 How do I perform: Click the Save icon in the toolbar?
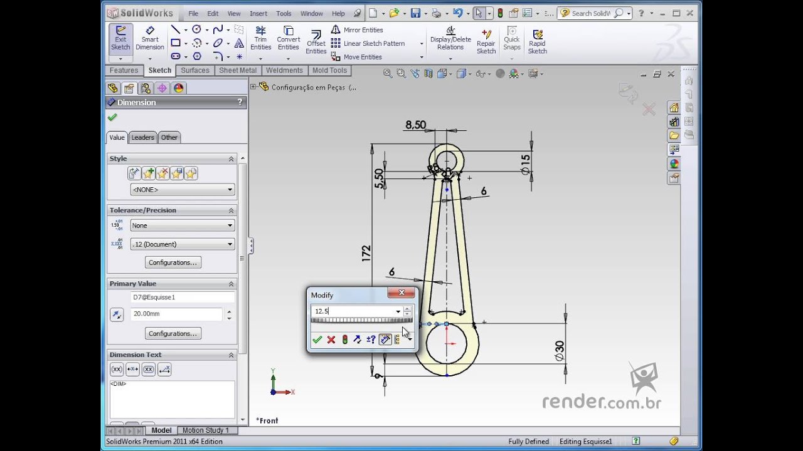click(415, 13)
